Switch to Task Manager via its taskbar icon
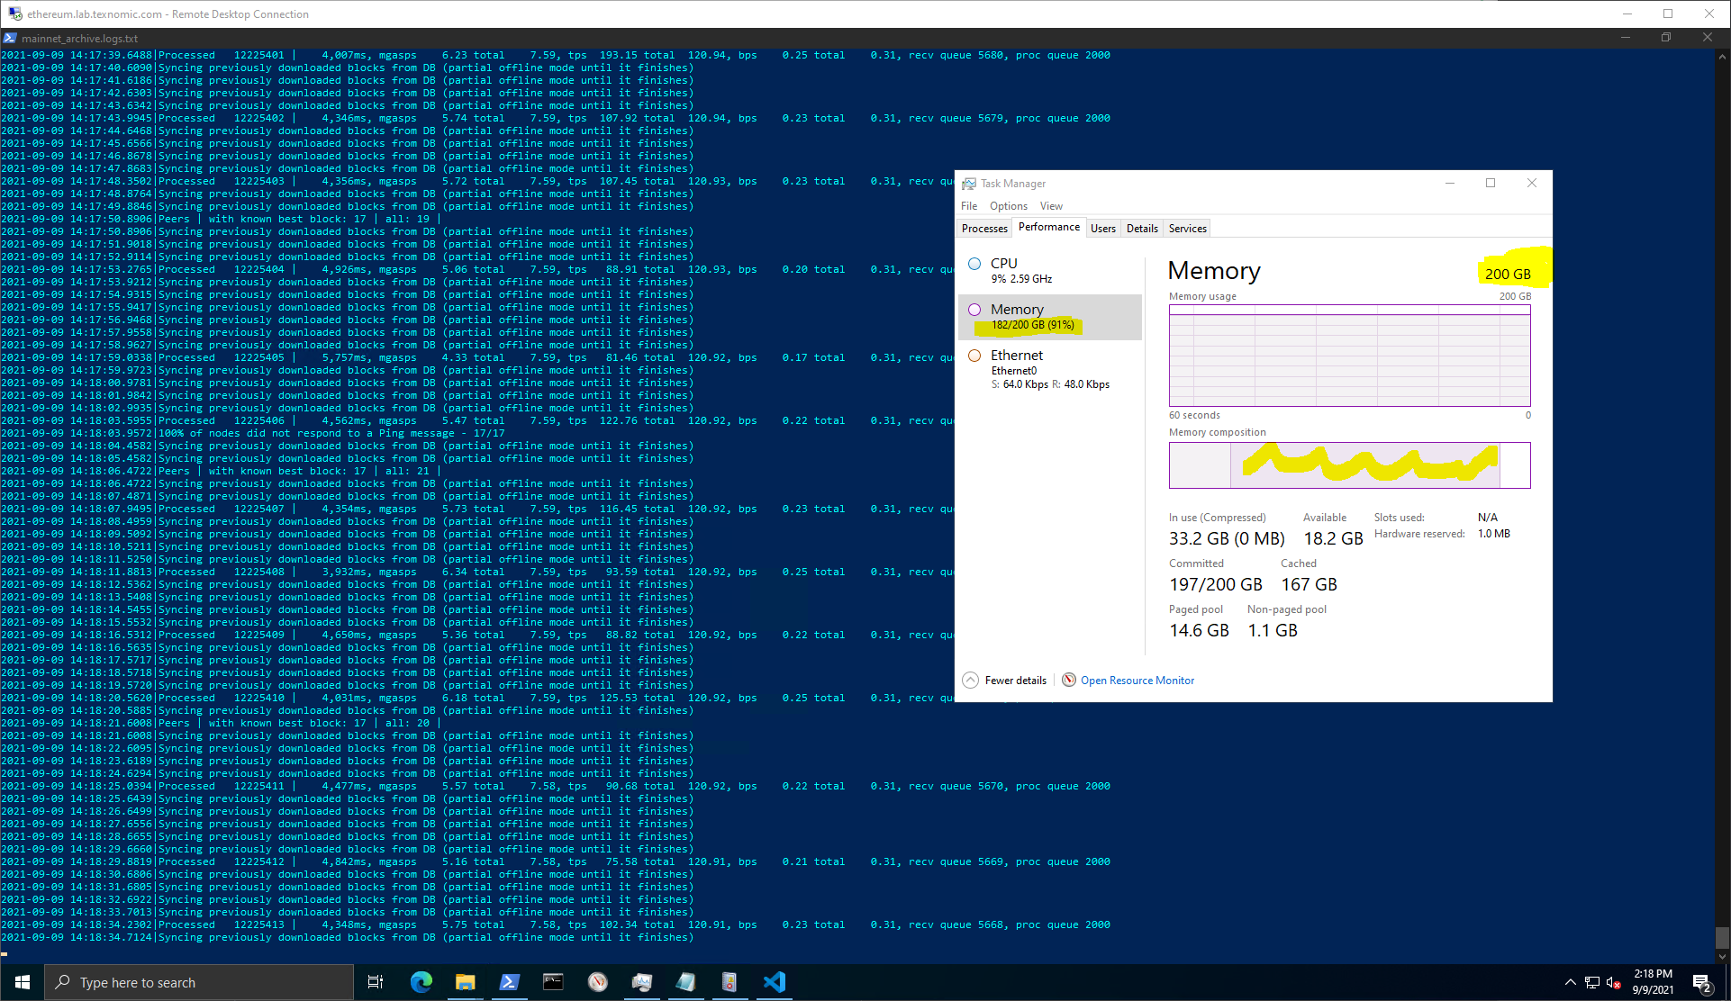1731x1001 pixels. pos(642,982)
